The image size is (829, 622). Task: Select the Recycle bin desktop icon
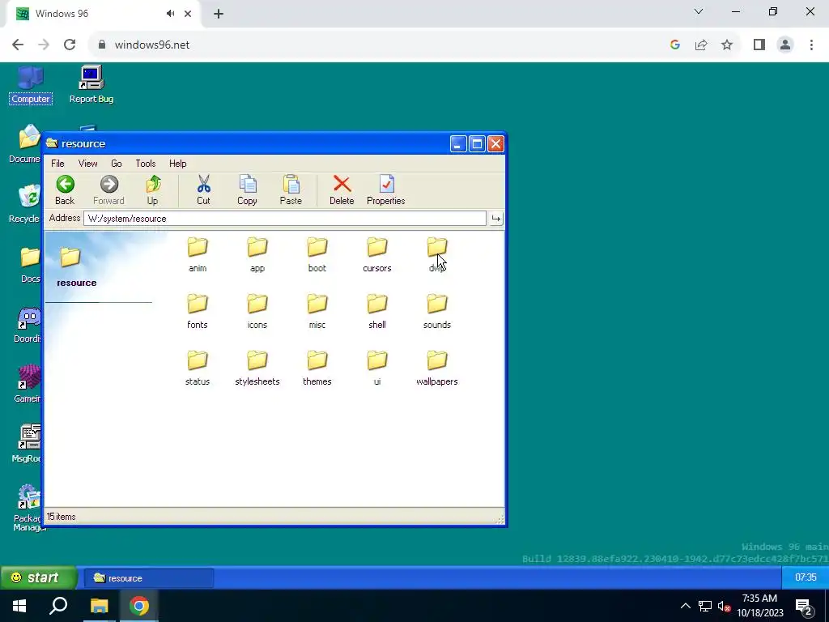(x=25, y=204)
